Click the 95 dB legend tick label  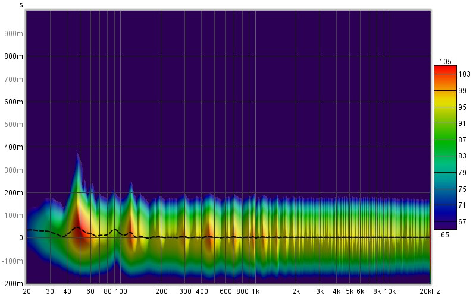point(462,107)
